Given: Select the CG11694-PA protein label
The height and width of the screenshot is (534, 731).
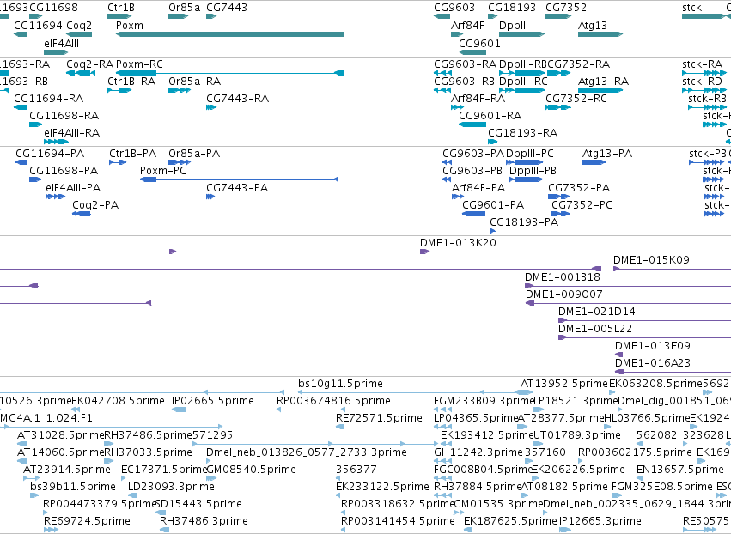Looking at the screenshot, I should (x=50, y=154).
